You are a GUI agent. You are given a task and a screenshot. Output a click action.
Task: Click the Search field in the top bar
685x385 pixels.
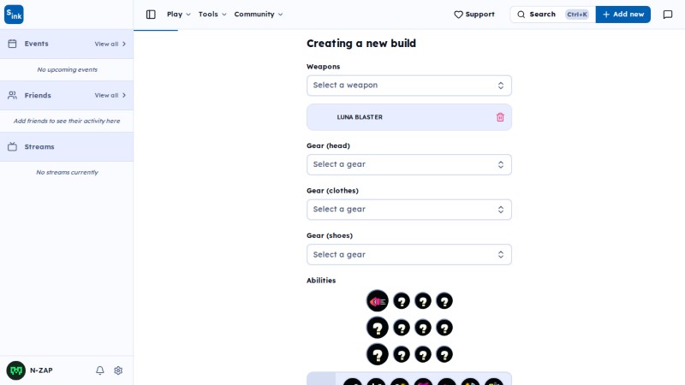552,15
